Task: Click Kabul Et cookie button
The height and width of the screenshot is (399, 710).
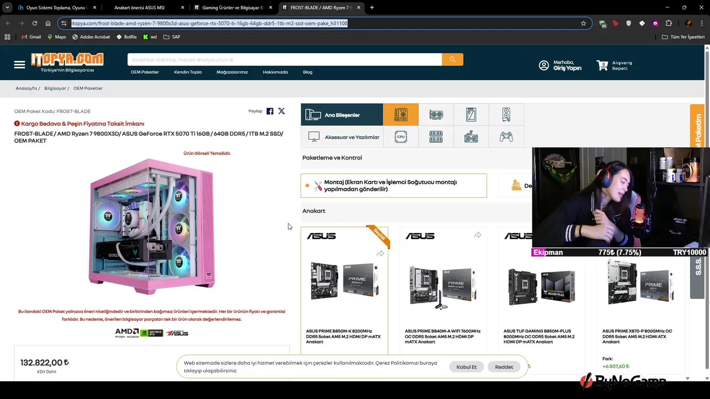Action: 466,367
